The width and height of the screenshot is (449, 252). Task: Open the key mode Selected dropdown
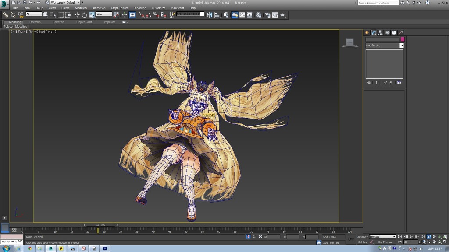coord(382,237)
